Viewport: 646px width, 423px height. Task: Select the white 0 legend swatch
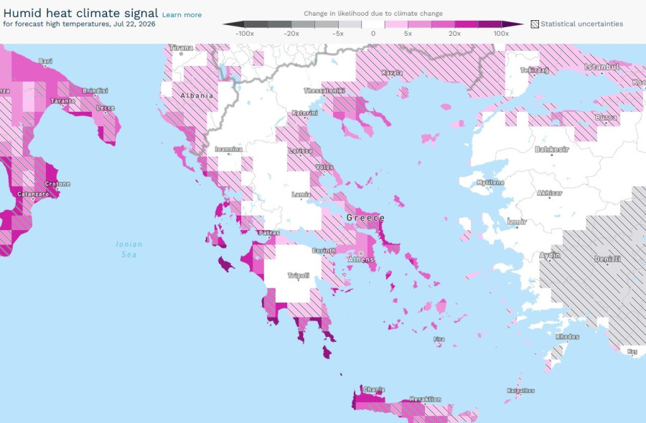click(373, 24)
